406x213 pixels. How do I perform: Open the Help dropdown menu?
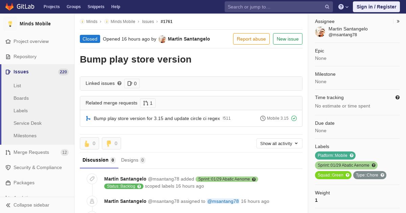tap(343, 7)
